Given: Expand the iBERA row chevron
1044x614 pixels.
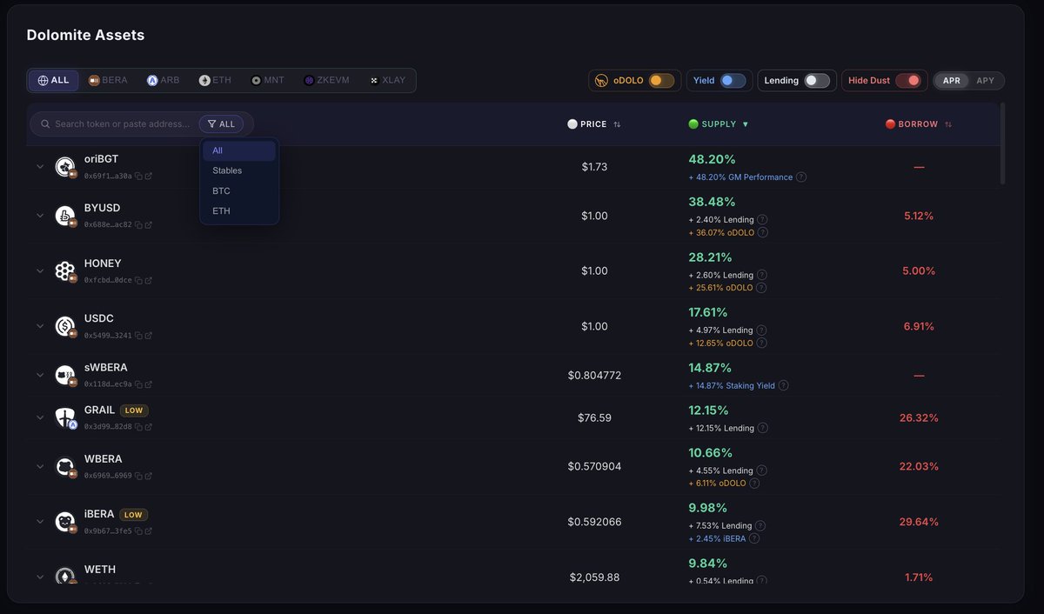Looking at the screenshot, I should (40, 522).
